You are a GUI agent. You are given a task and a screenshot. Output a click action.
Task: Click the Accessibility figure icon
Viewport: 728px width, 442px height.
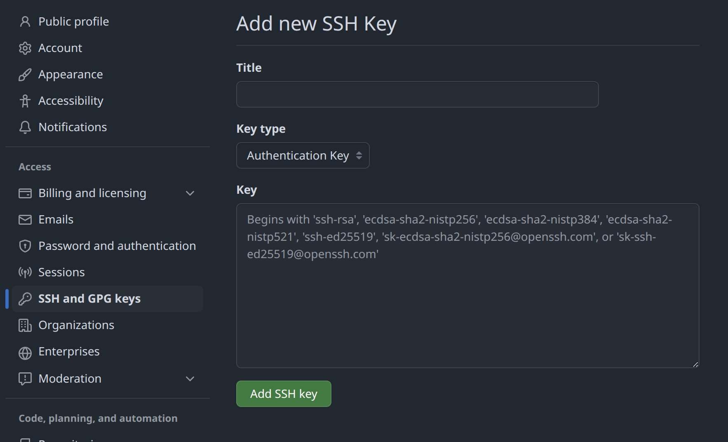[25, 101]
